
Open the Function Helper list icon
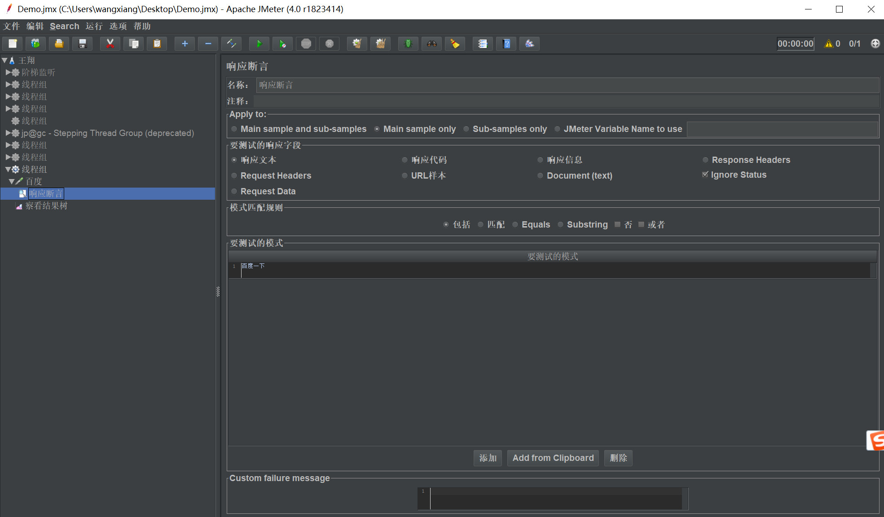(x=483, y=44)
